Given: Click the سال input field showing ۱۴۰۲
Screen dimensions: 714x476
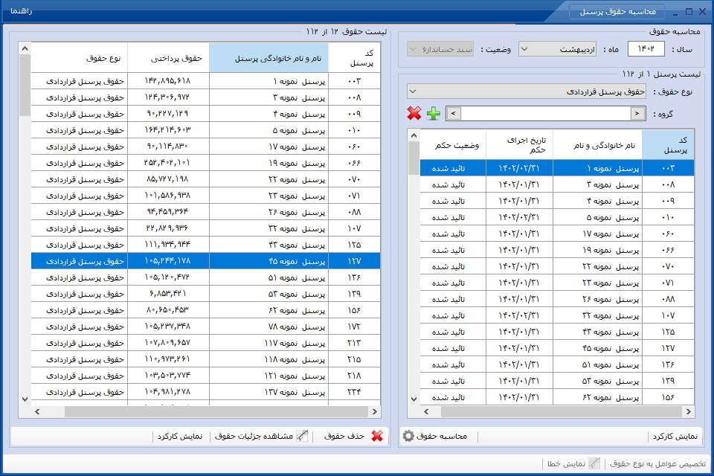Looking at the screenshot, I should [x=646, y=49].
